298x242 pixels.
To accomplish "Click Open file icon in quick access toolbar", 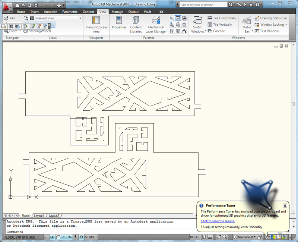I will (x=23, y=5).
